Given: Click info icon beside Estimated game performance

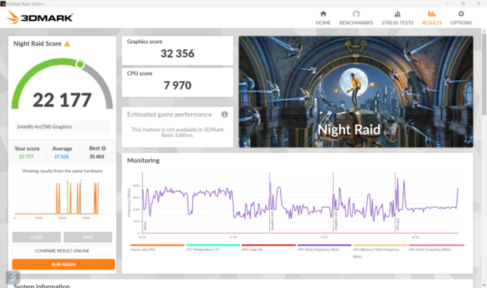Looking at the screenshot, I should pyautogui.click(x=225, y=115).
